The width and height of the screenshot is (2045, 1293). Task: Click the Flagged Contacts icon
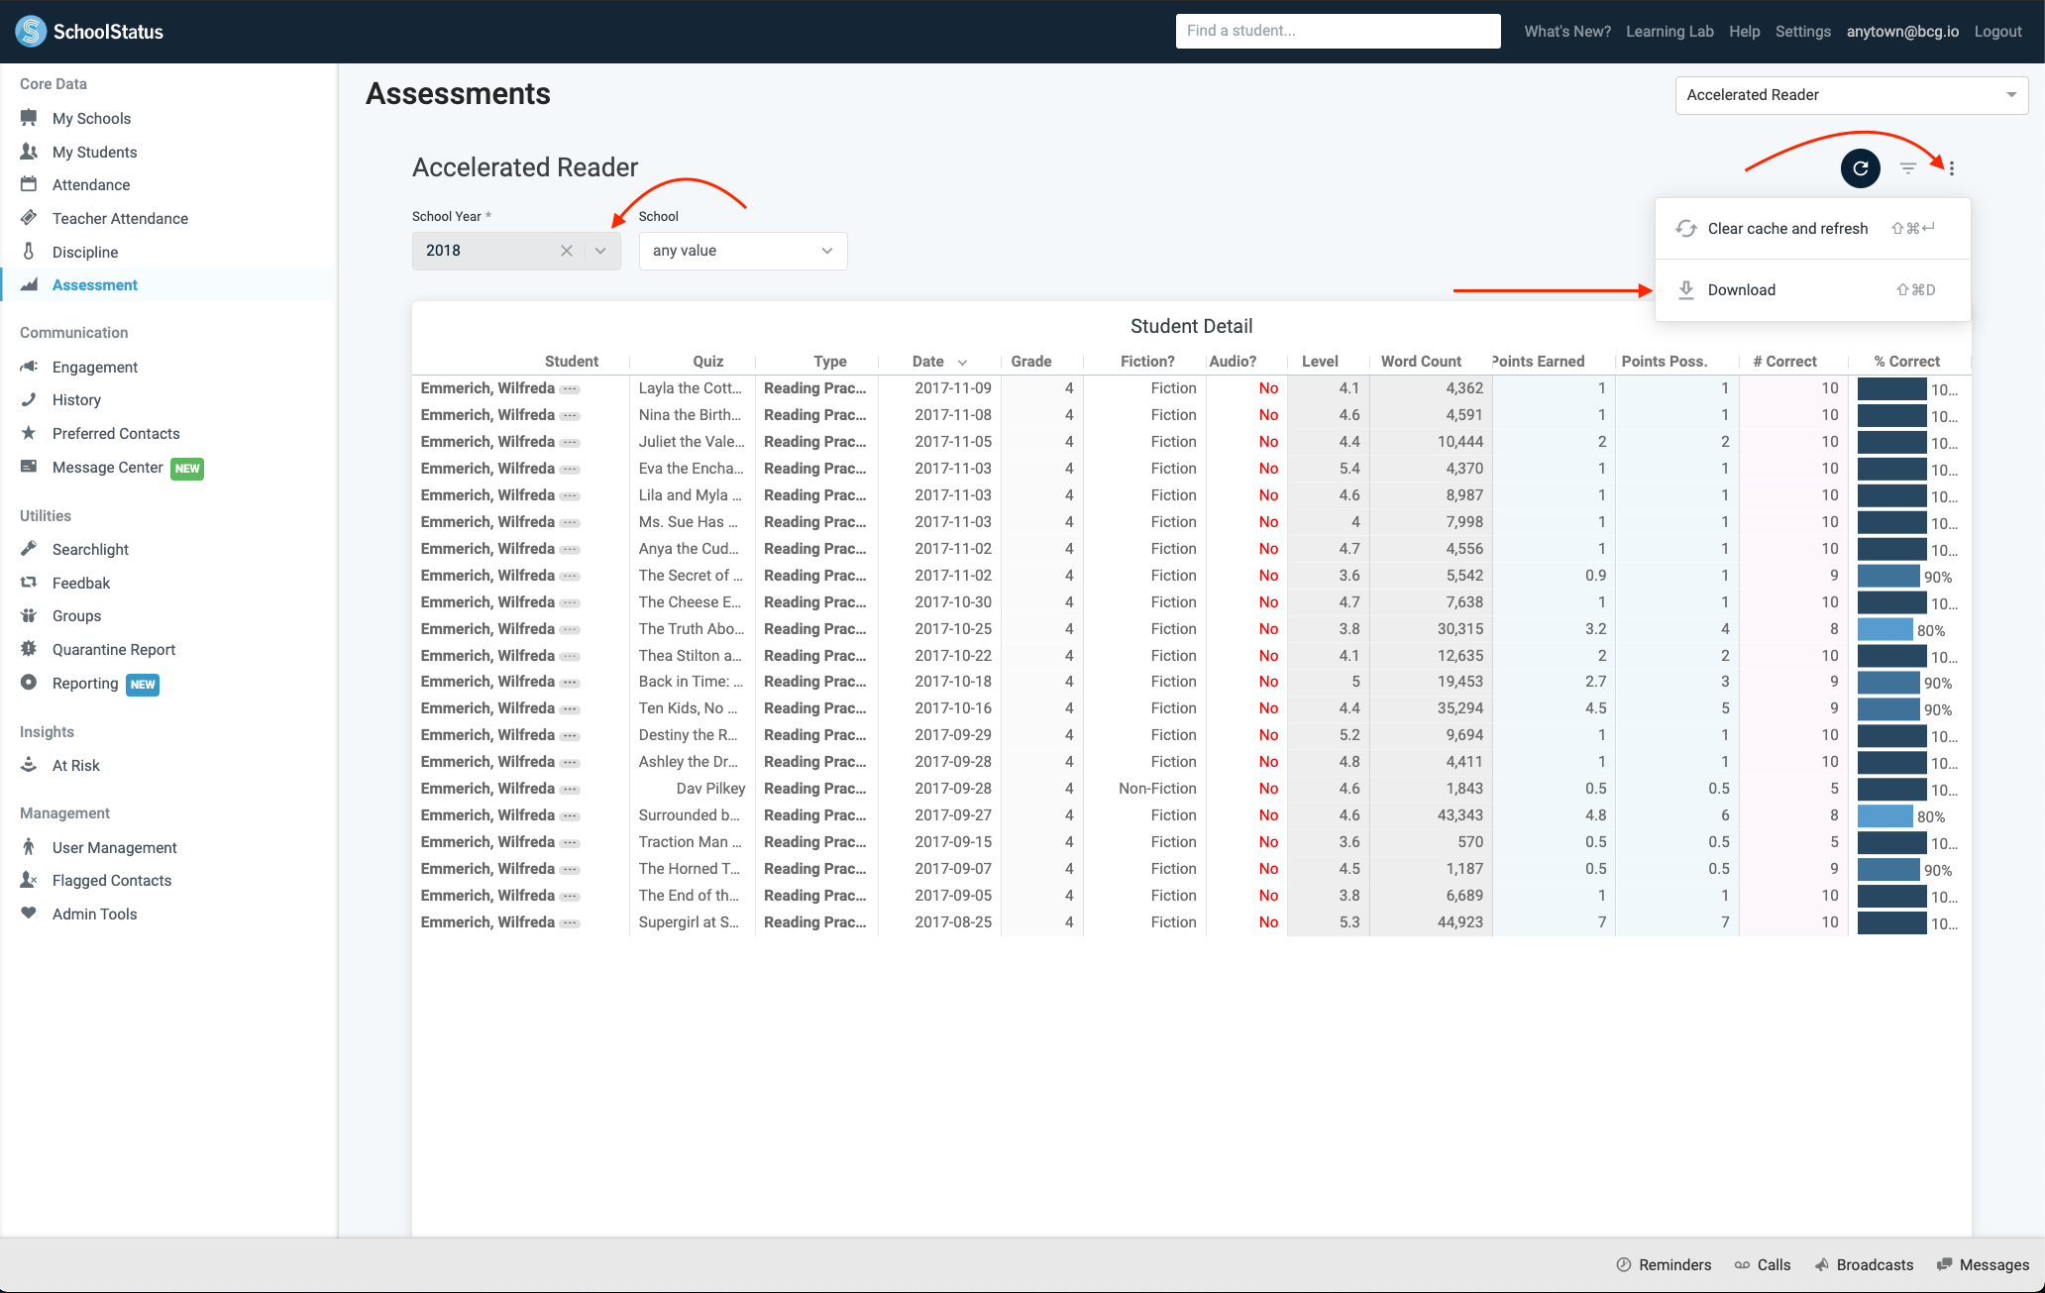[29, 880]
